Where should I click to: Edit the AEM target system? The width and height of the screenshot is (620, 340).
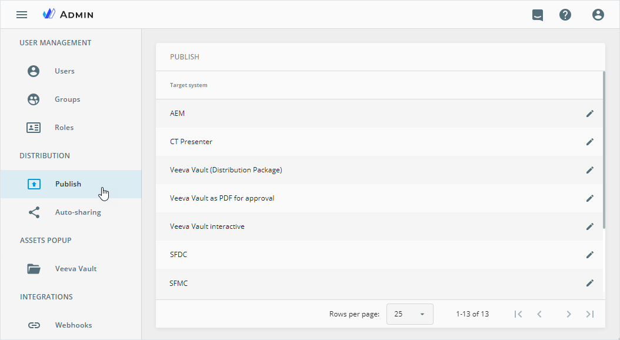589,114
